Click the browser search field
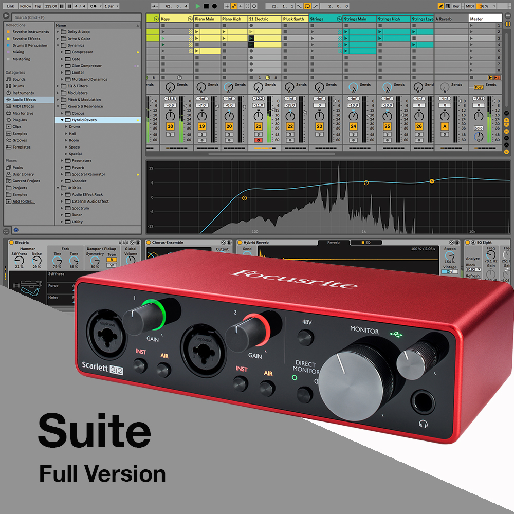This screenshot has height=514, width=514. pos(77,17)
